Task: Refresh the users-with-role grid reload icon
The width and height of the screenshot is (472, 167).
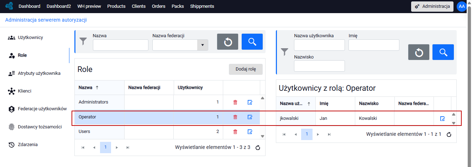Action: coord(449,134)
